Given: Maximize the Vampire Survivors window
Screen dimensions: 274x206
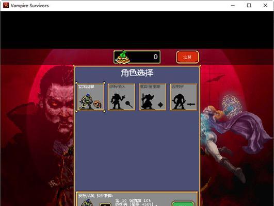Looking at the screenshot, I should tap(249, 5).
